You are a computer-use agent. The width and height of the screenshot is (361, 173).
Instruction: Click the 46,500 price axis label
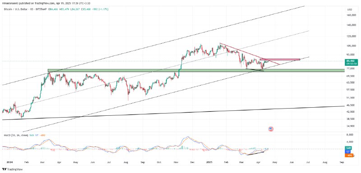point(350,105)
